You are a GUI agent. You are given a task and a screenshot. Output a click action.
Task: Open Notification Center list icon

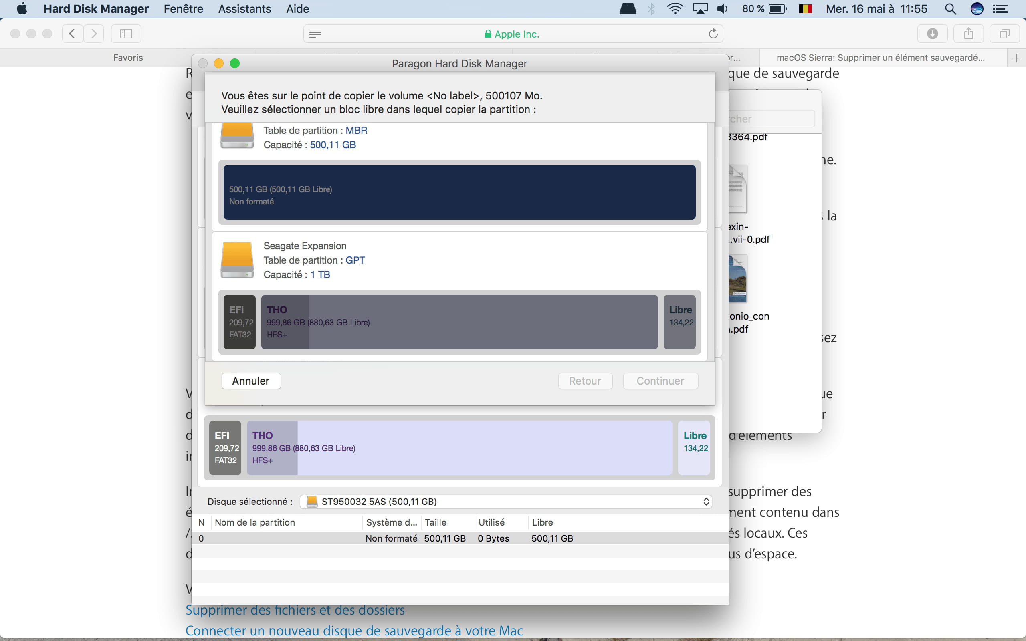click(1001, 8)
